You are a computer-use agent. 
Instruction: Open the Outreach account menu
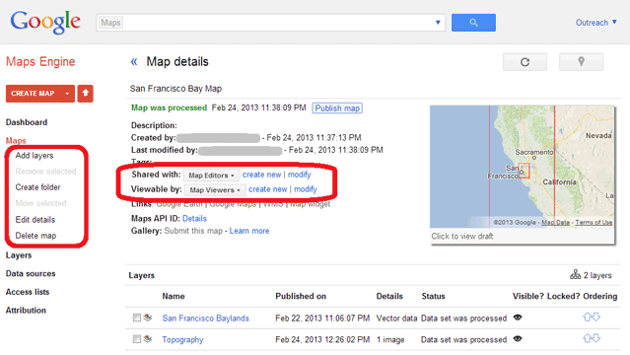[x=595, y=23]
